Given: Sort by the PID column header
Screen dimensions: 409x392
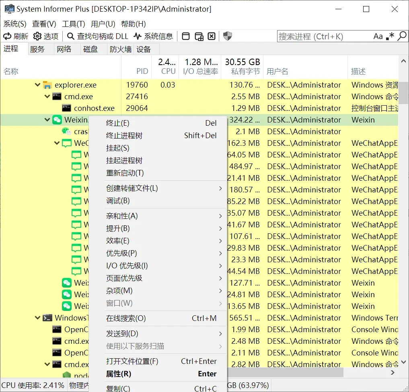Looking at the screenshot, I should click(x=137, y=67).
